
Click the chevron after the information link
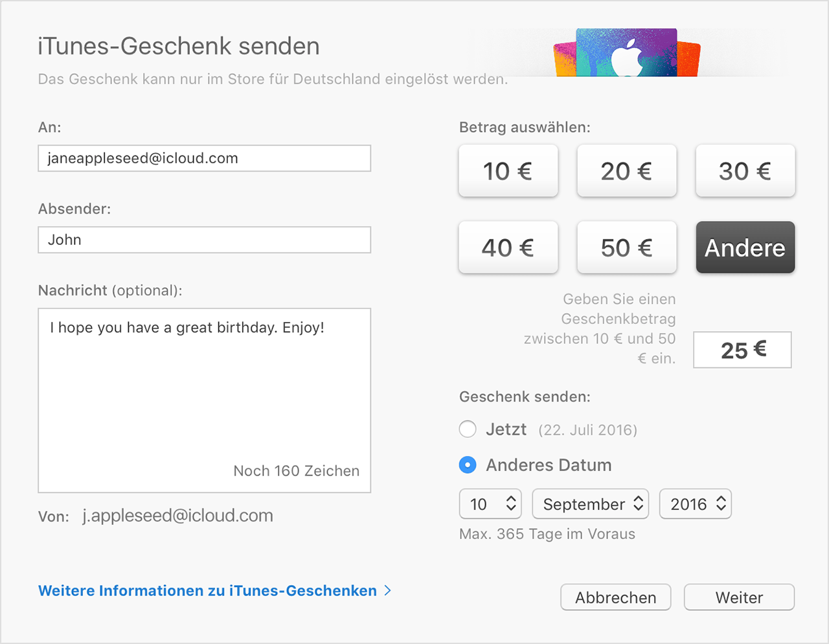[x=387, y=590]
